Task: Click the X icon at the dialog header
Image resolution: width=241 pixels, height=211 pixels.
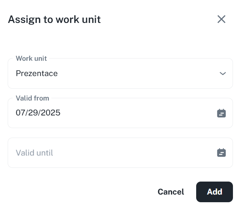Action: pyautogui.click(x=221, y=19)
